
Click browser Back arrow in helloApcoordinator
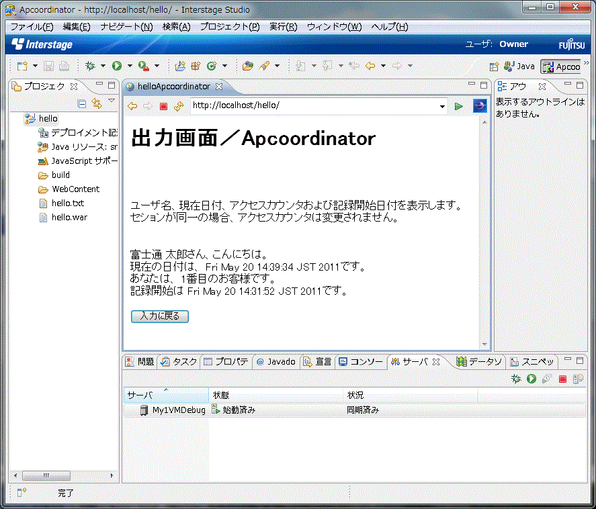point(132,106)
